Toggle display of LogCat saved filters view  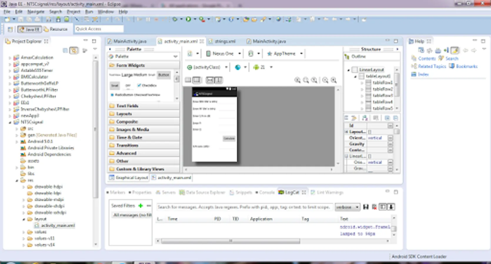[x=383, y=207]
